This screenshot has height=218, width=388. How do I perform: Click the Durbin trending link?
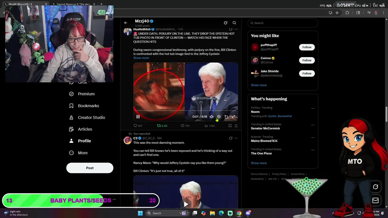tap(272, 116)
